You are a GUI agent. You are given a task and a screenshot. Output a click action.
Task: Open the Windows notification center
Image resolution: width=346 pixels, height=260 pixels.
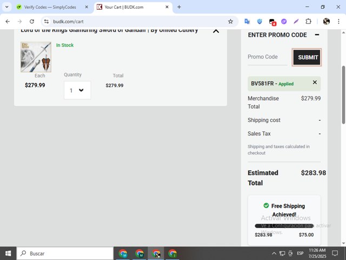335,253
